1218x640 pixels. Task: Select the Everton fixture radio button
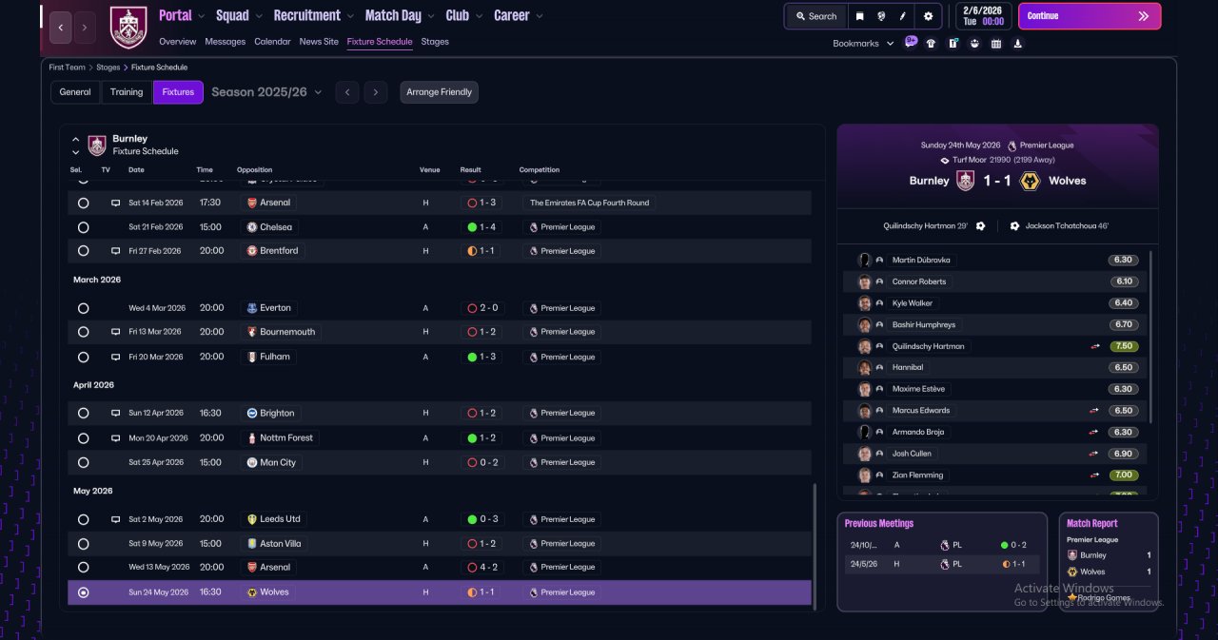point(83,308)
